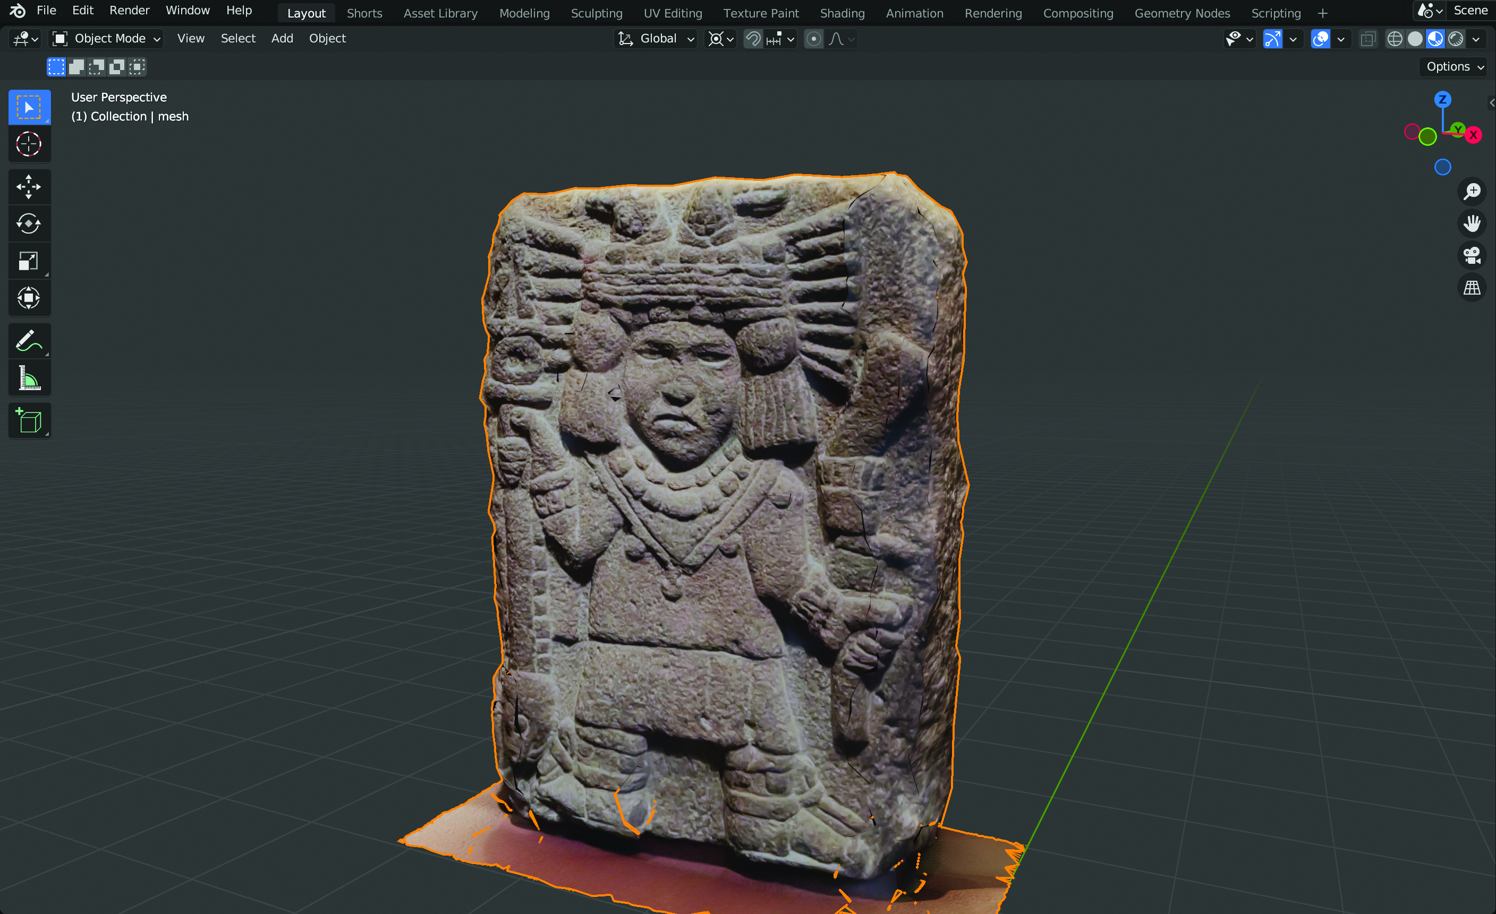
Task: Switch to the Sculpting workspace tab
Action: pos(596,13)
